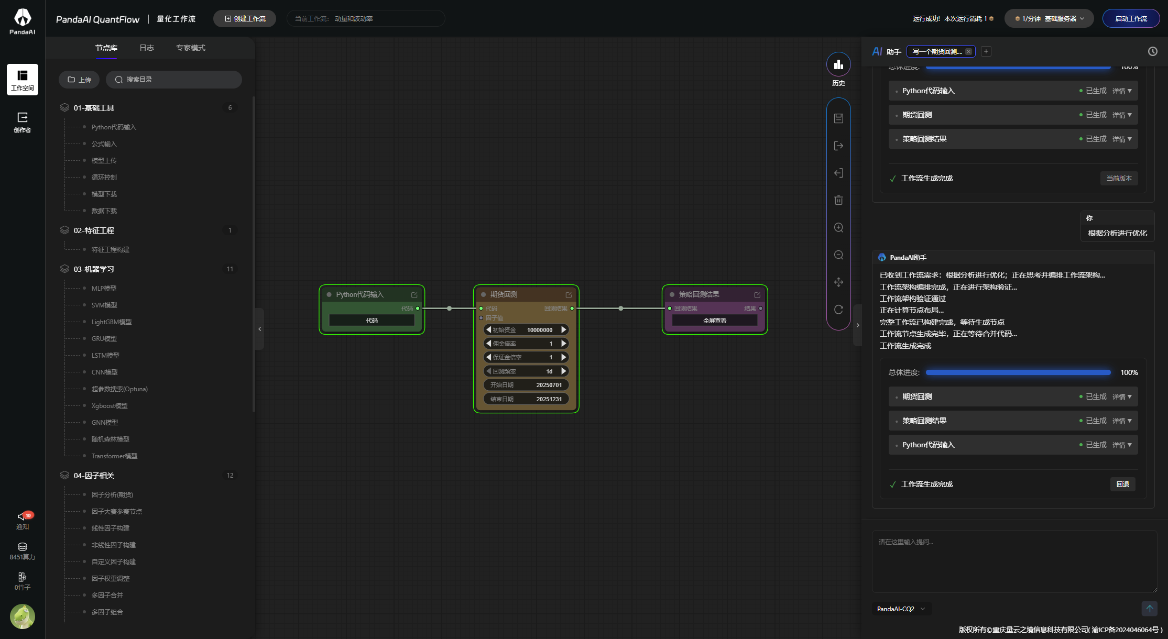
Task: Click the 当前版本 button
Action: tap(1119, 179)
